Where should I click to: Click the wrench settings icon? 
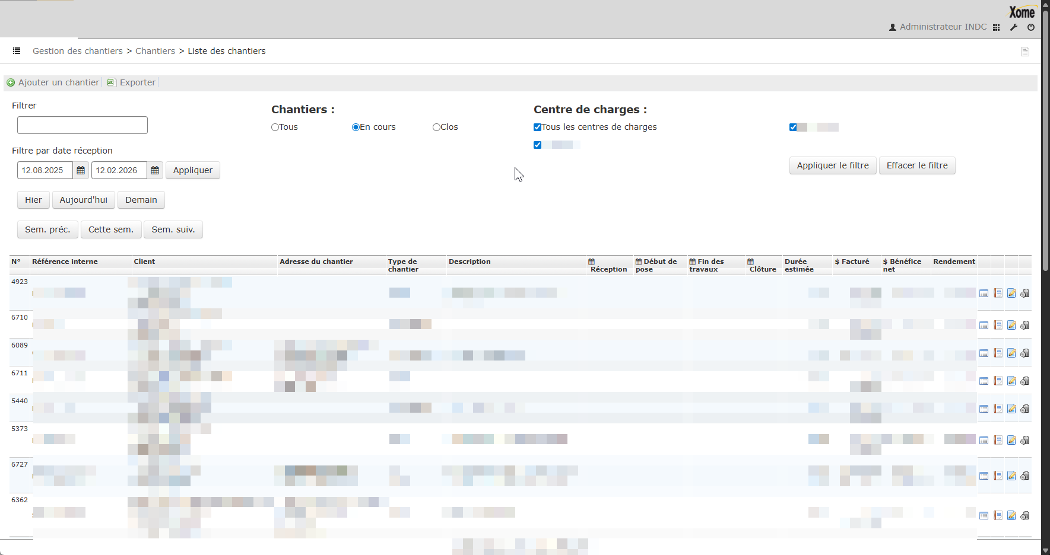[1014, 27]
